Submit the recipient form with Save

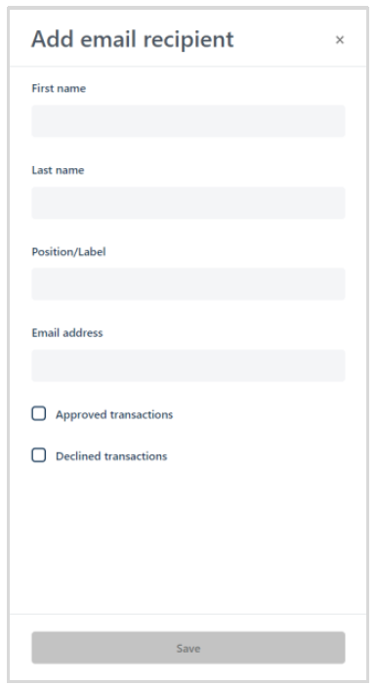coord(189,648)
